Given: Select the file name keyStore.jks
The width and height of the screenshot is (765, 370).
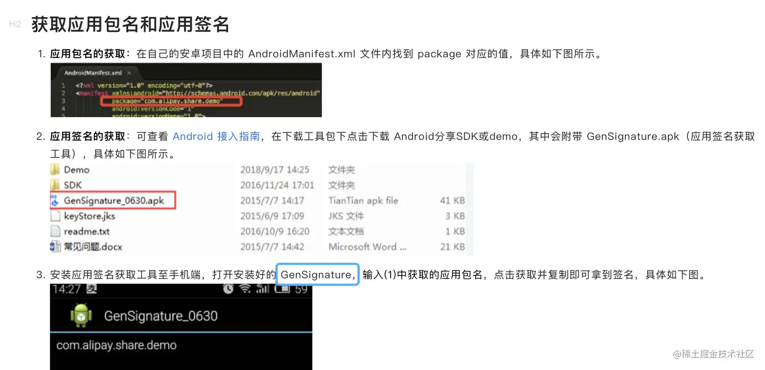Looking at the screenshot, I should click(90, 216).
